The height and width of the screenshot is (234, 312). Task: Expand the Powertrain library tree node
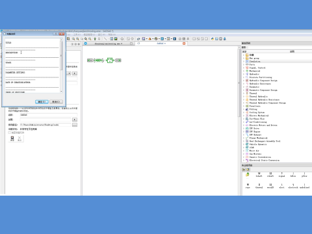(x=244, y=106)
